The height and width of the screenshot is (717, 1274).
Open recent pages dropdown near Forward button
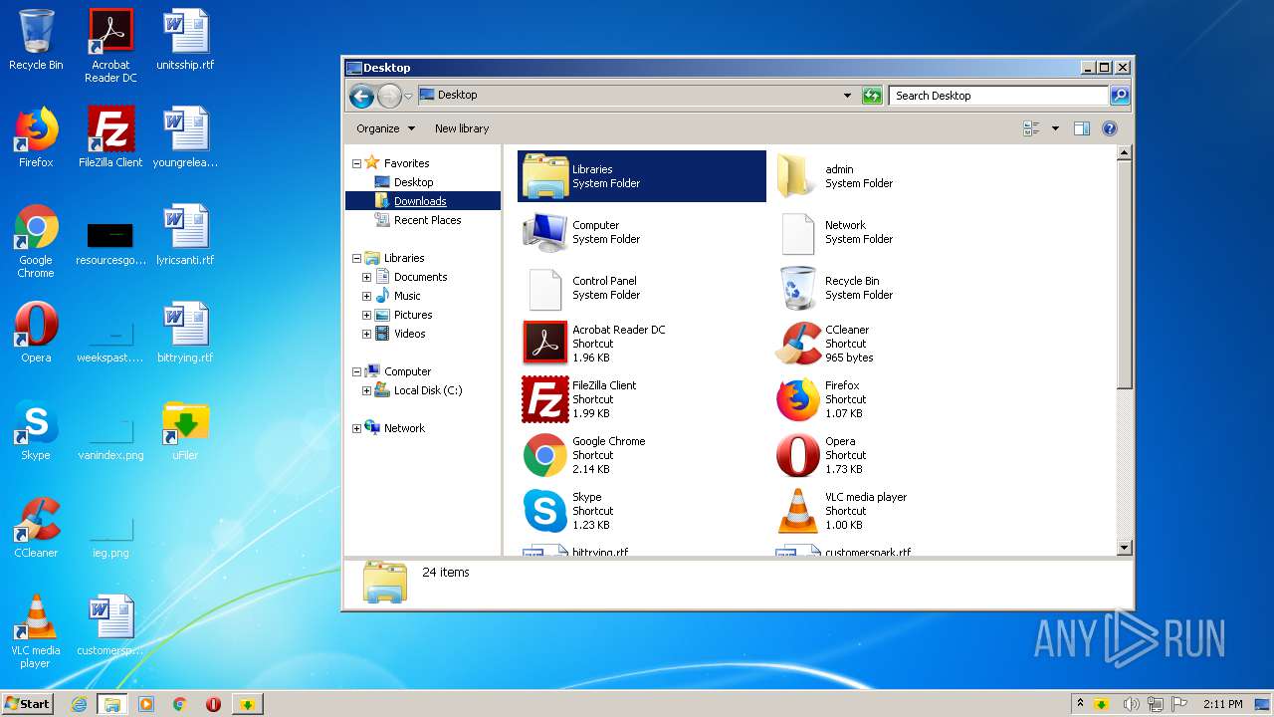408,97
